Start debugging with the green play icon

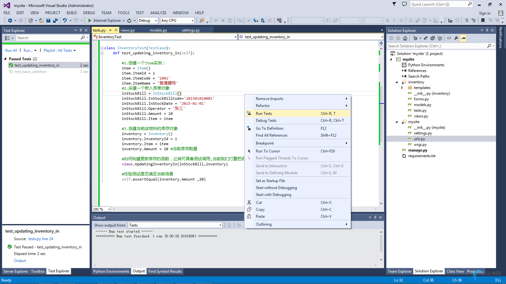point(90,21)
